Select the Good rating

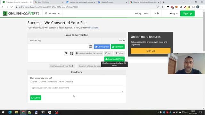click(39, 82)
